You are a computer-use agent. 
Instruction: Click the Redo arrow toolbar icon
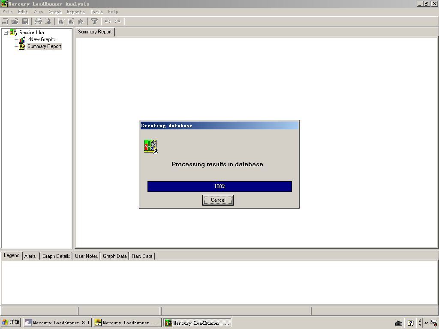coord(117,21)
